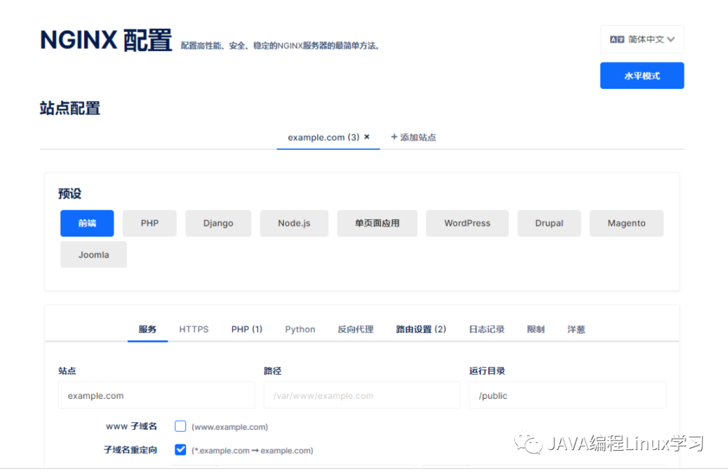Click the (www.example.com) label text
The height and width of the screenshot is (475, 728).
tap(230, 427)
